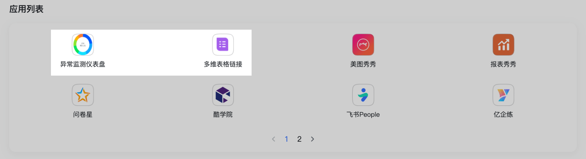Click the 飞书People text label
The image size is (586, 159).
tap(363, 114)
